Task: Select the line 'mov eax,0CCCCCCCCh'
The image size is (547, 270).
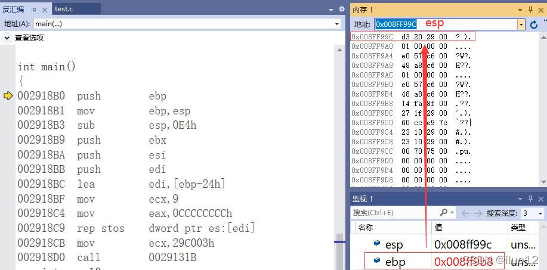Action: coord(125,213)
